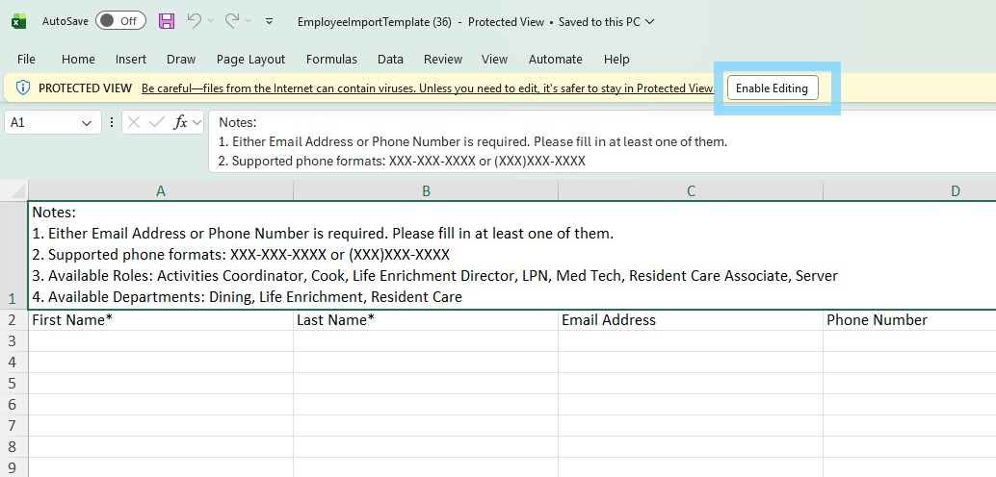Select the Select All corner of the grid
Screen dimensions: 996x477
pos(13,190)
